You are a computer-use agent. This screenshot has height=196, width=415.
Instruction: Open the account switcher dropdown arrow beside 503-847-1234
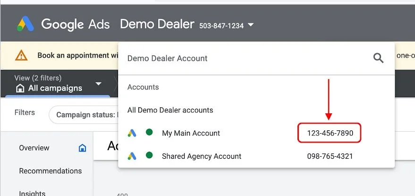(251, 25)
